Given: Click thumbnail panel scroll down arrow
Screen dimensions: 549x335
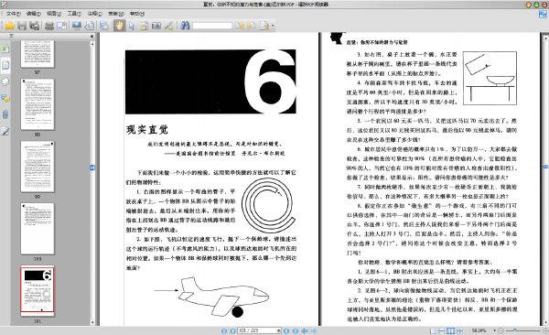Looking at the screenshot, I should click(x=92, y=323).
